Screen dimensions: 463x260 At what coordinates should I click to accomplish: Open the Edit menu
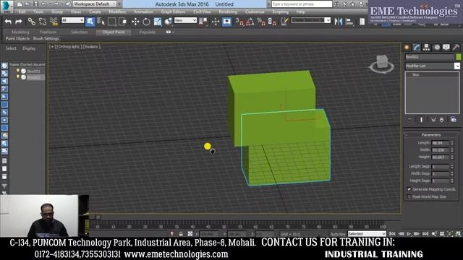22,12
